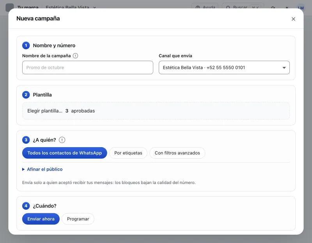Click the announcements icon in header
This screenshot has height=243, width=312.
(273, 8)
